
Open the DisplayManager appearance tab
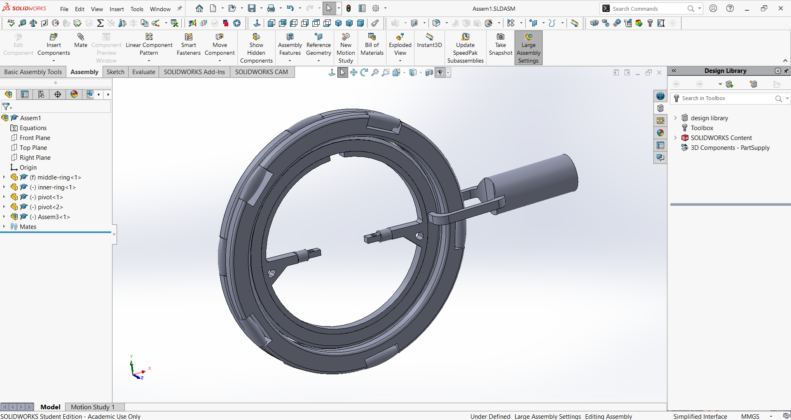click(x=74, y=94)
